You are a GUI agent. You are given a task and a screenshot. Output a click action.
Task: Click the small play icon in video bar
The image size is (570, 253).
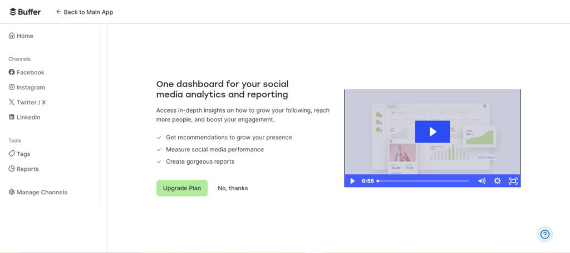point(352,181)
